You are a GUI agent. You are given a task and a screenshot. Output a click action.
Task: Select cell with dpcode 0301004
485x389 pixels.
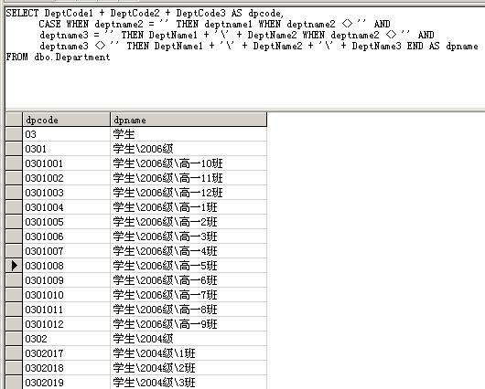[x=67, y=207]
